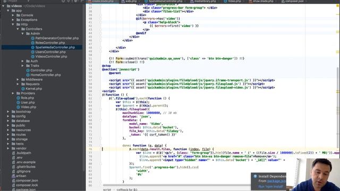Image resolution: width=340 pixels, height=191 pixels.
Task: Collapse the app folder arrow
Action: pyautogui.click(x=8, y=11)
